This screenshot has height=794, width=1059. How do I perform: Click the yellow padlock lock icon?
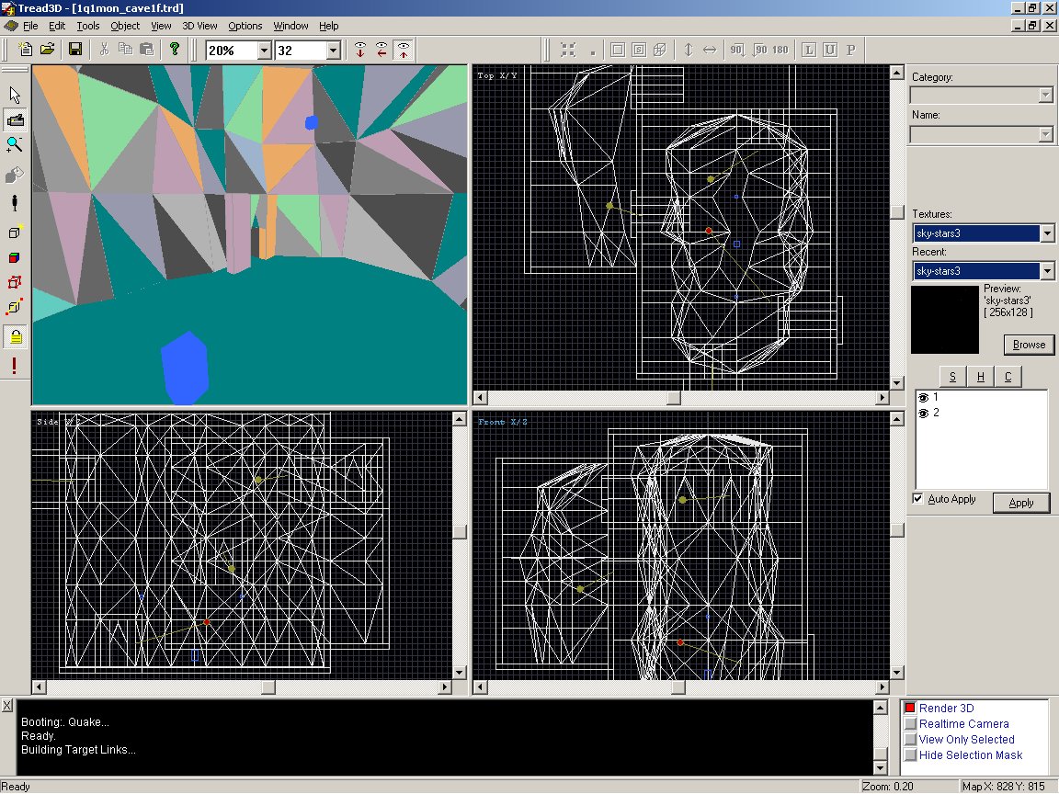[x=15, y=337]
